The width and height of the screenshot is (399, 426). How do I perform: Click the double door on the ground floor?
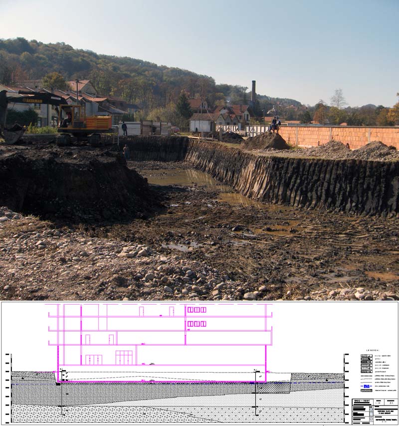[124, 358]
